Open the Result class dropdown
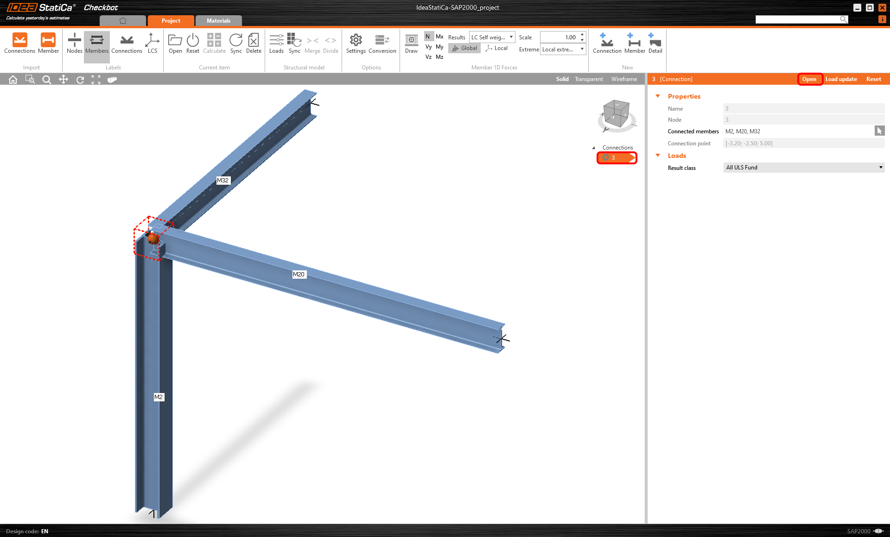This screenshot has width=890, height=537. tap(804, 168)
